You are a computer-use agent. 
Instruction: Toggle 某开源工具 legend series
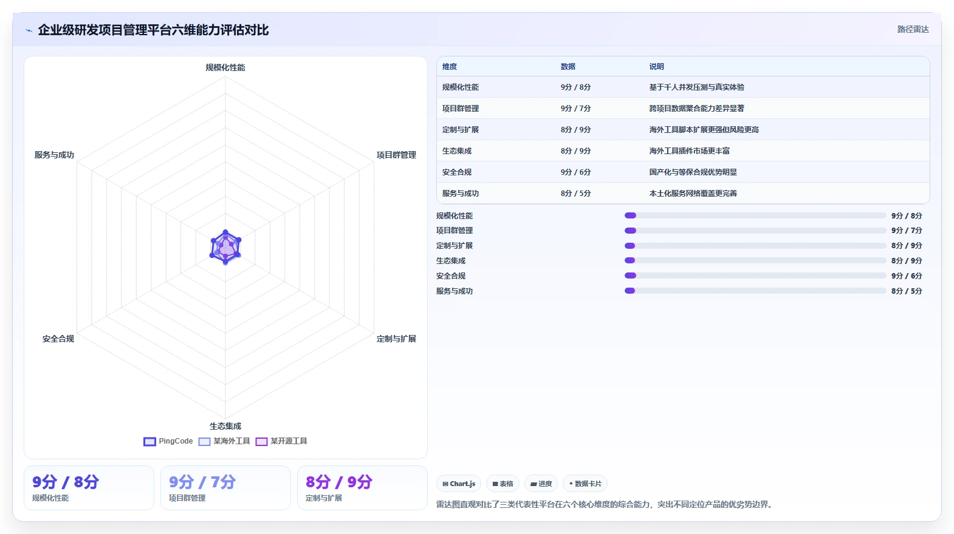(281, 441)
